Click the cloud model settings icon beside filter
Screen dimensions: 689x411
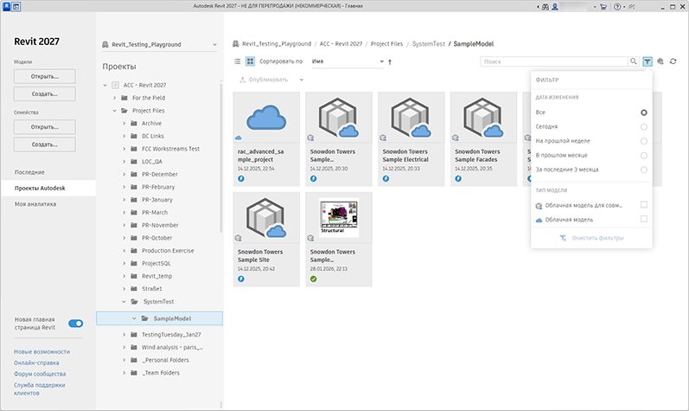660,61
